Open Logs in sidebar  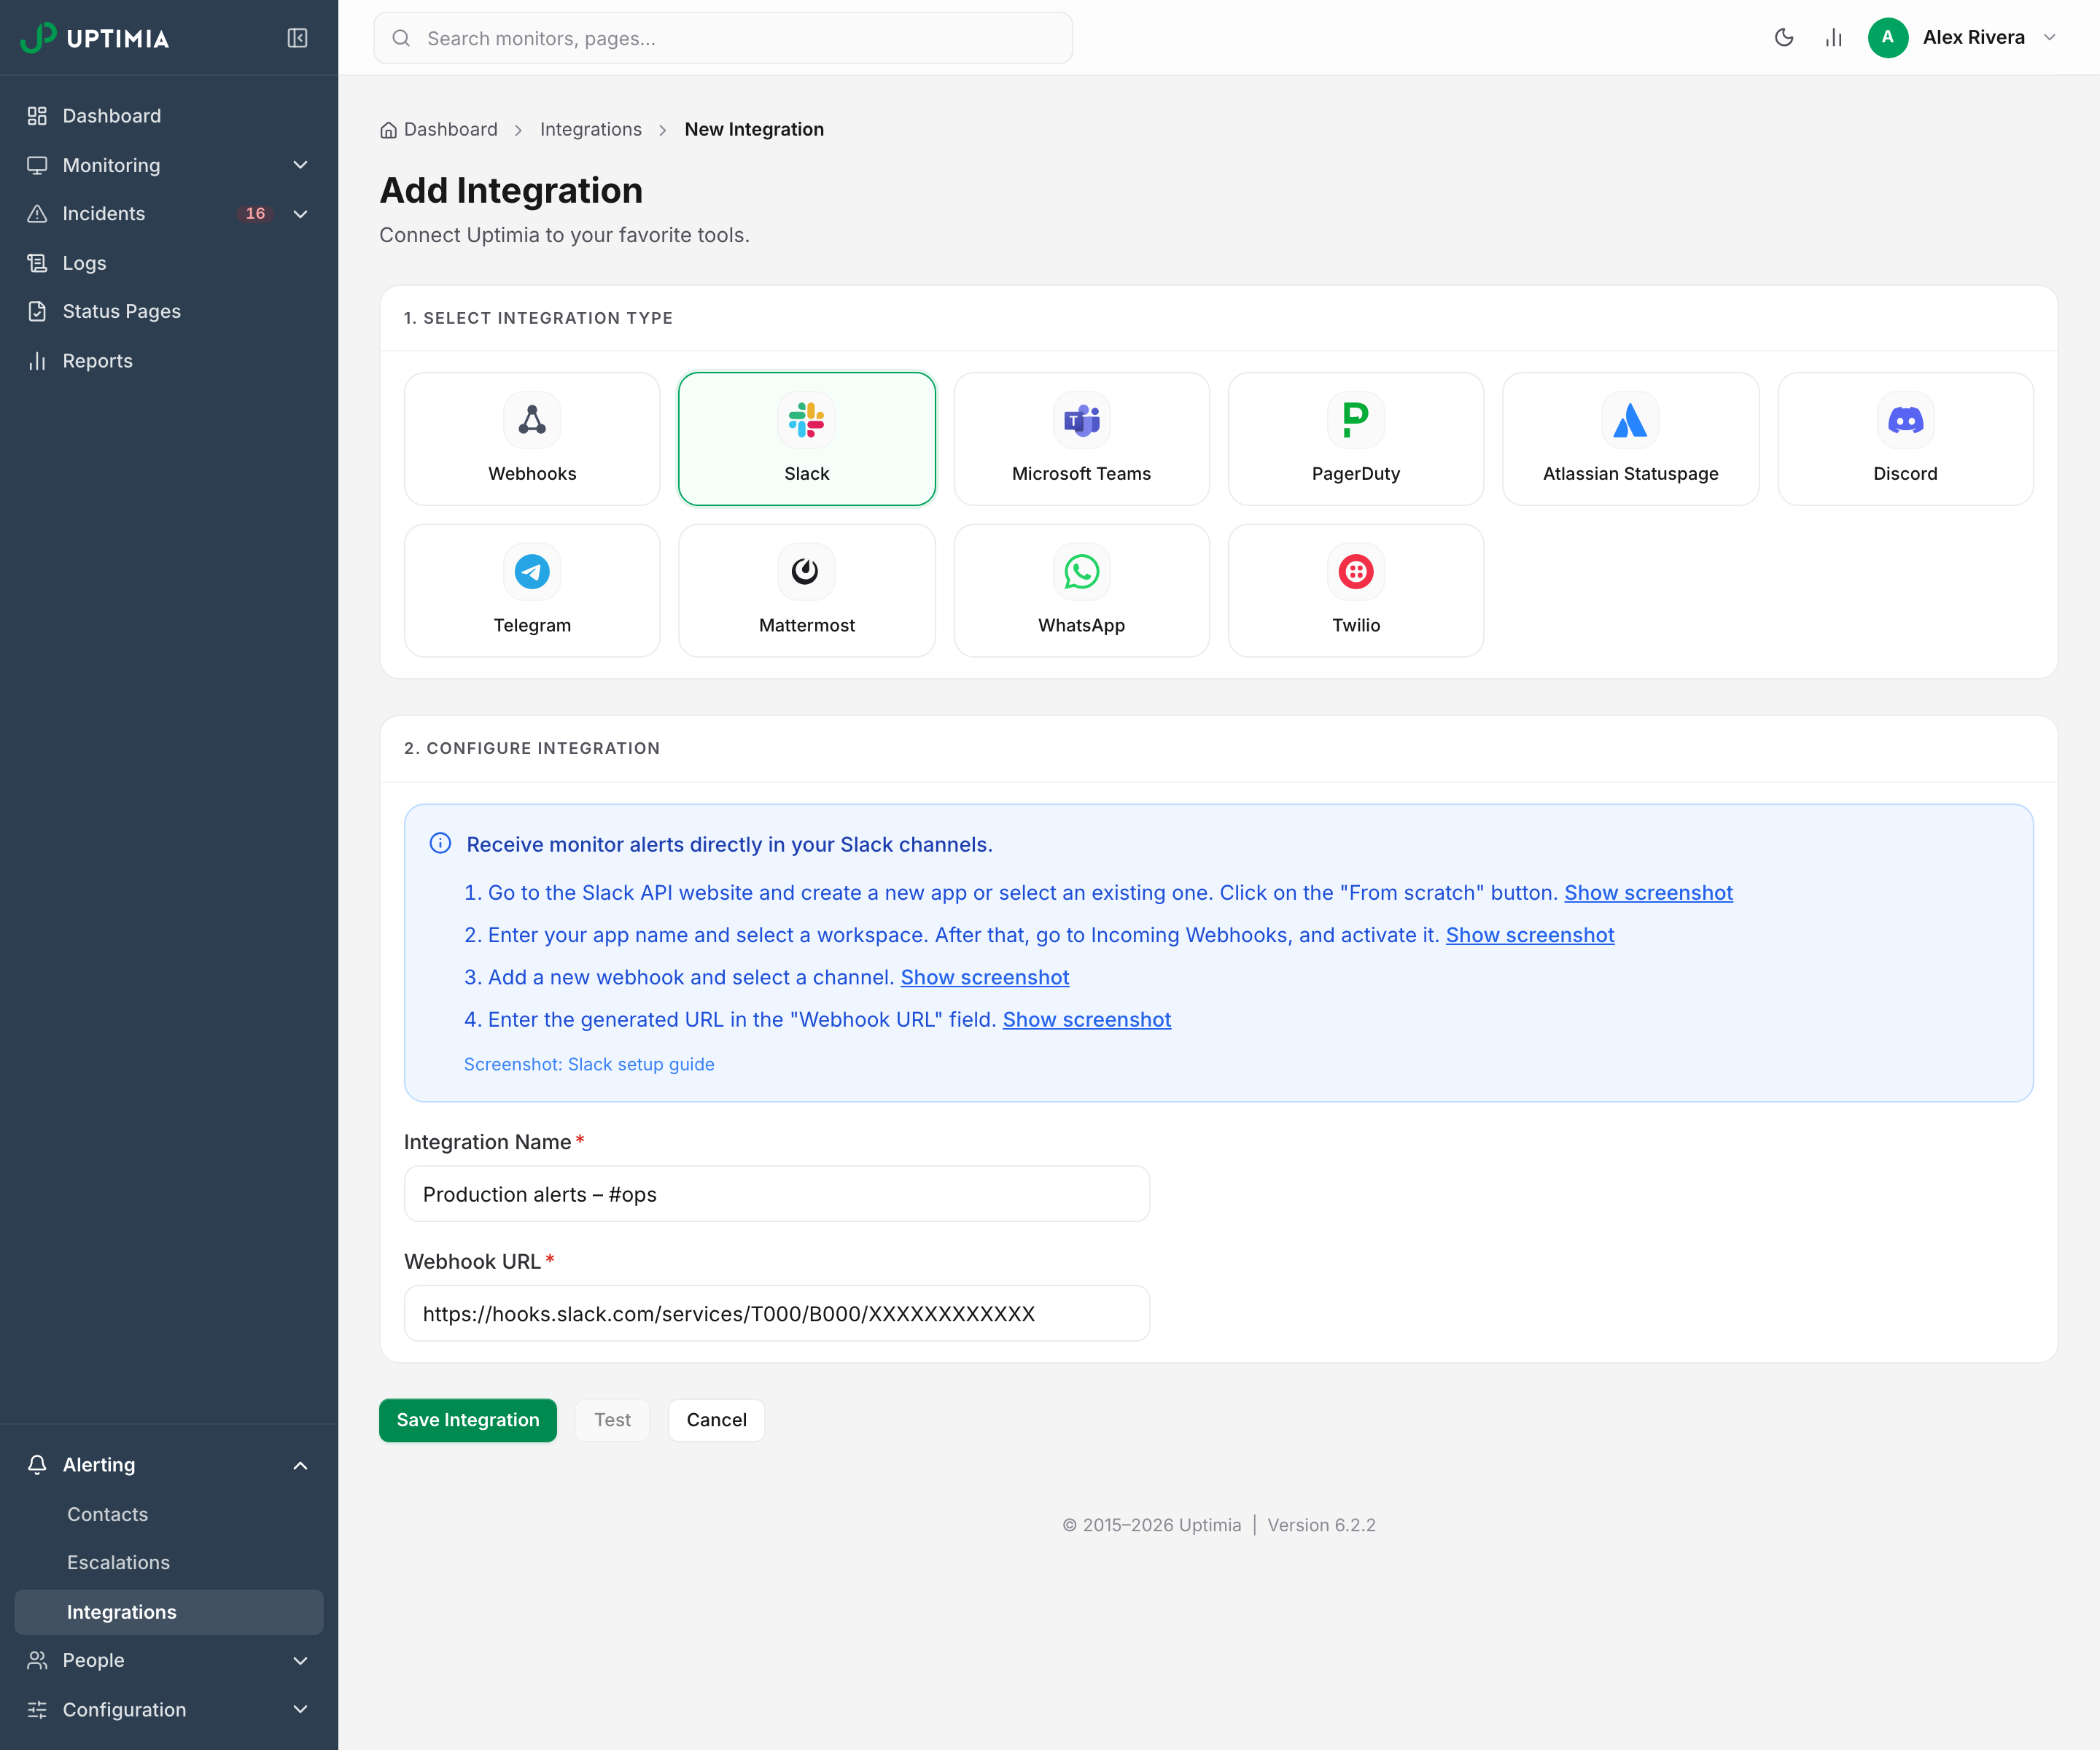[169, 263]
